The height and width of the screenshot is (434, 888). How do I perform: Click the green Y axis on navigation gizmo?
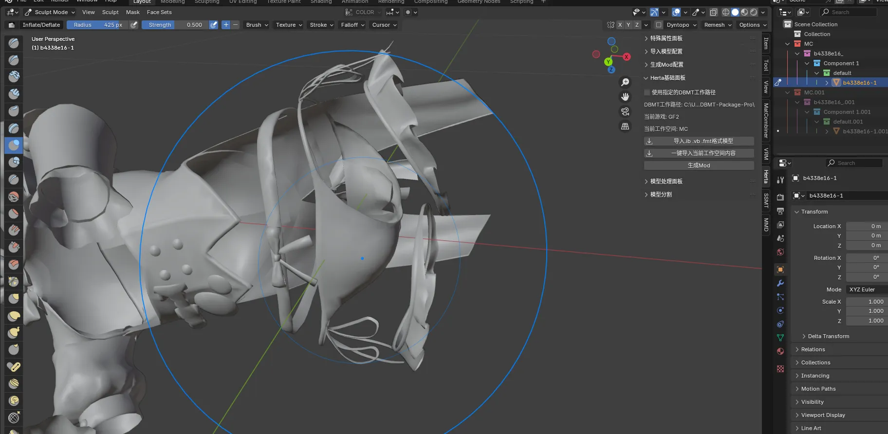[x=608, y=62]
